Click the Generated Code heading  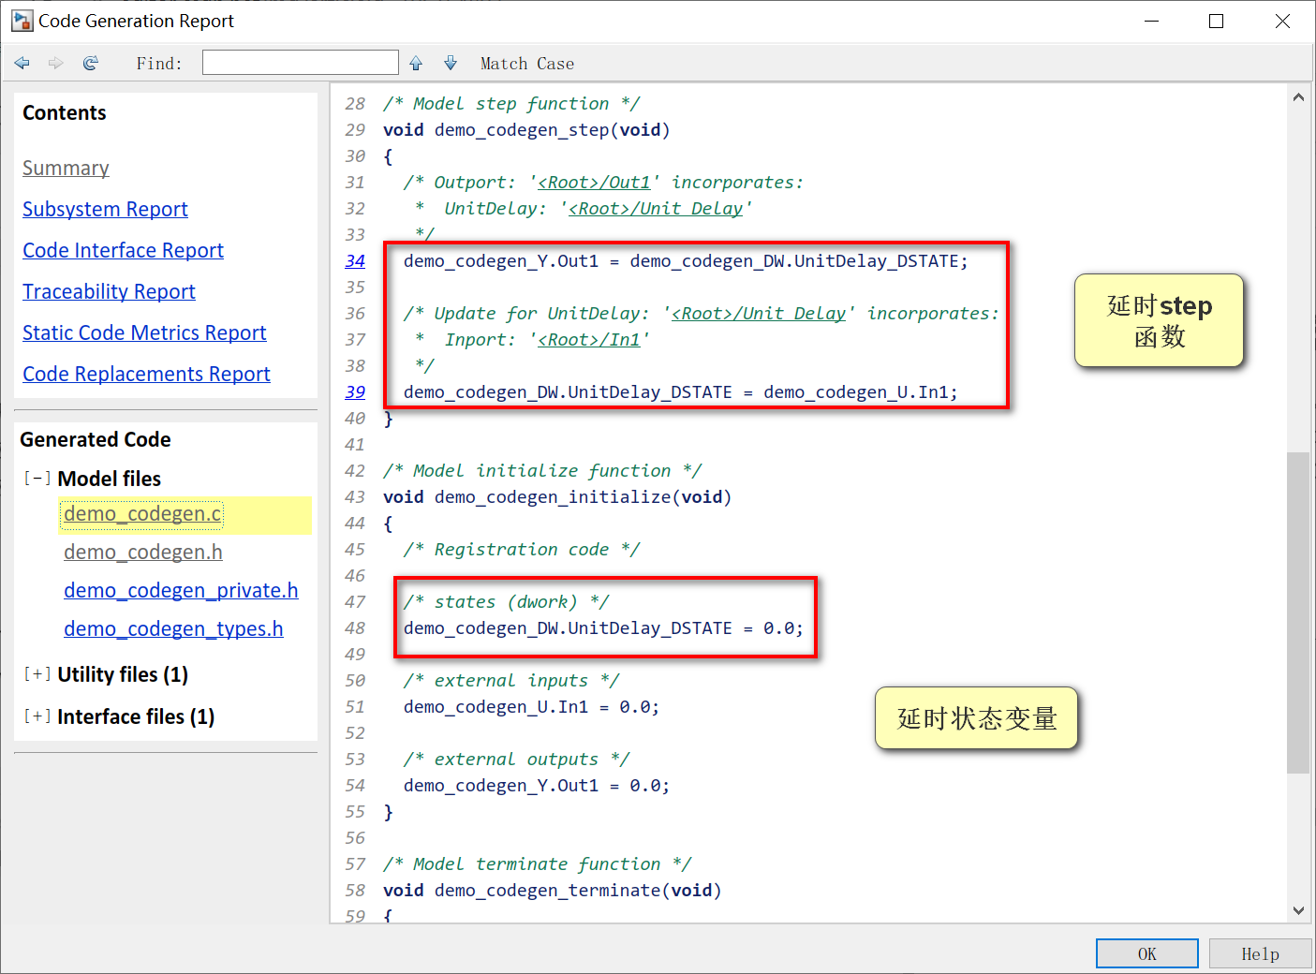(96, 439)
